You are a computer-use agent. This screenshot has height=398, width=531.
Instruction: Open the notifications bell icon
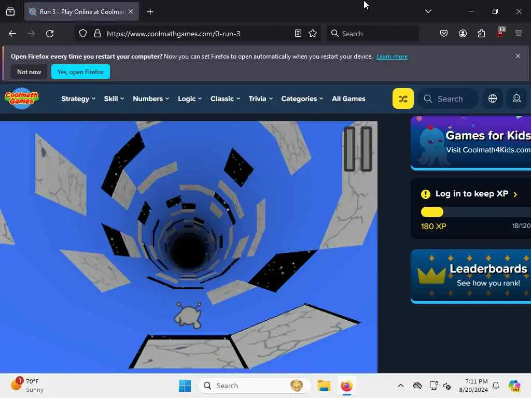(x=496, y=386)
